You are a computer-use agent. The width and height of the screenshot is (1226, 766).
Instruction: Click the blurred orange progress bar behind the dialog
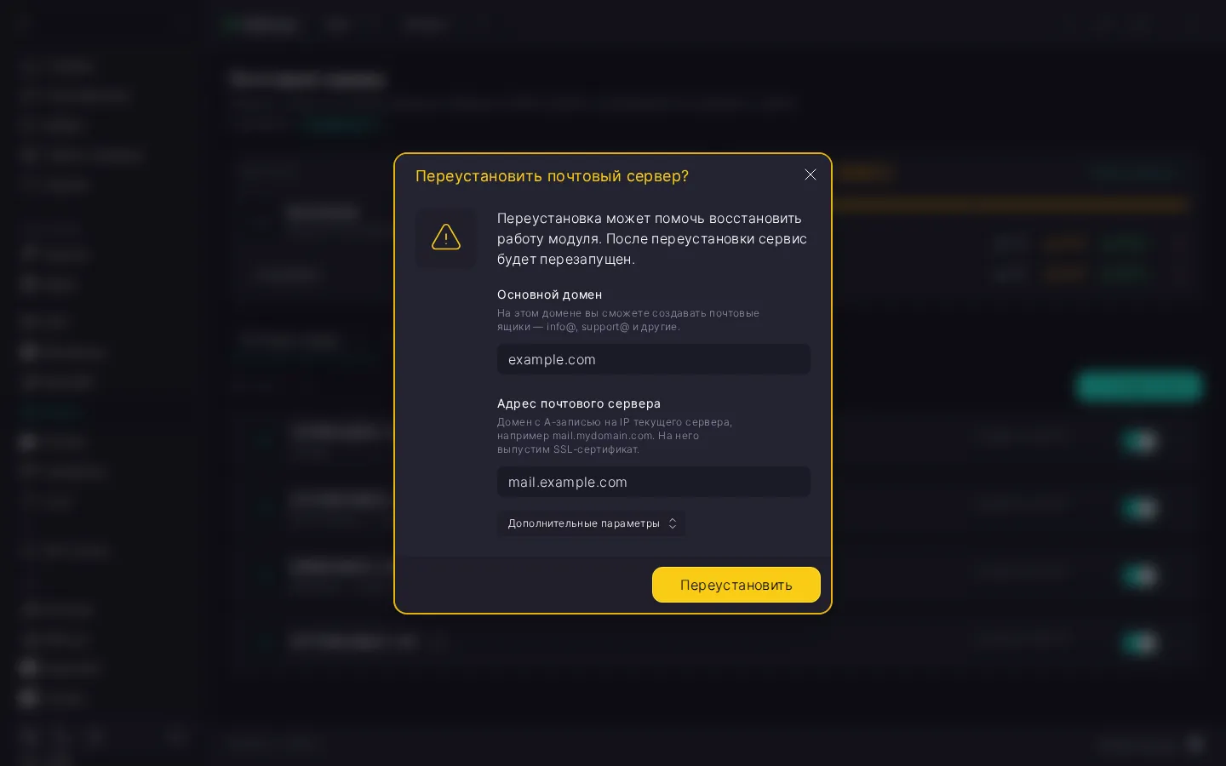pyautogui.click(x=1009, y=204)
